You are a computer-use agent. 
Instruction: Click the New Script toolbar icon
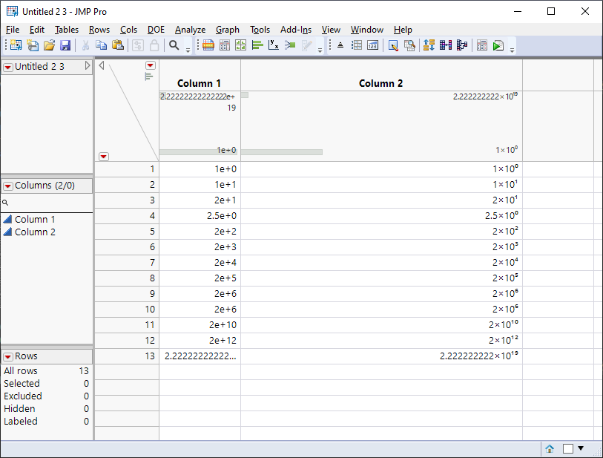click(x=33, y=45)
